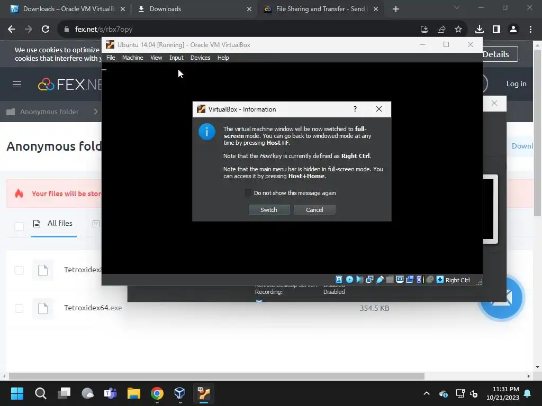Click the help question mark in Information dialog
This screenshot has height=406, width=542.
coord(355,109)
